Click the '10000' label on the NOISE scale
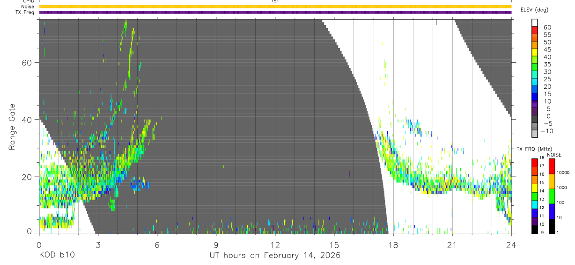The image size is (575, 265). pyautogui.click(x=563, y=172)
